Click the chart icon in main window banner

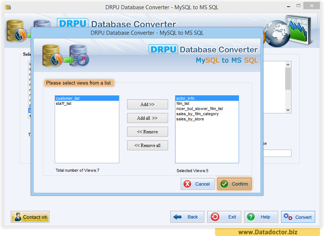[x=299, y=30]
